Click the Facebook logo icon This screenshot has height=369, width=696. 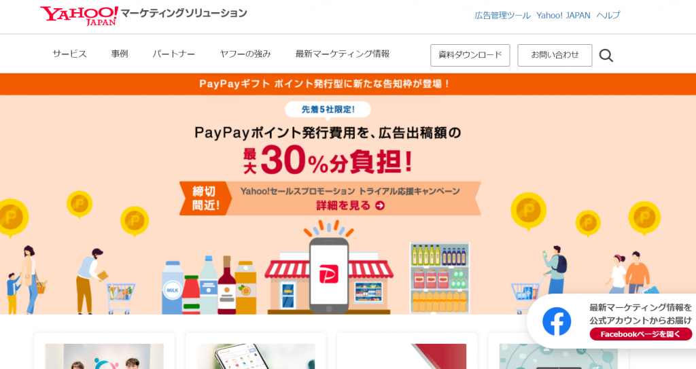(557, 321)
